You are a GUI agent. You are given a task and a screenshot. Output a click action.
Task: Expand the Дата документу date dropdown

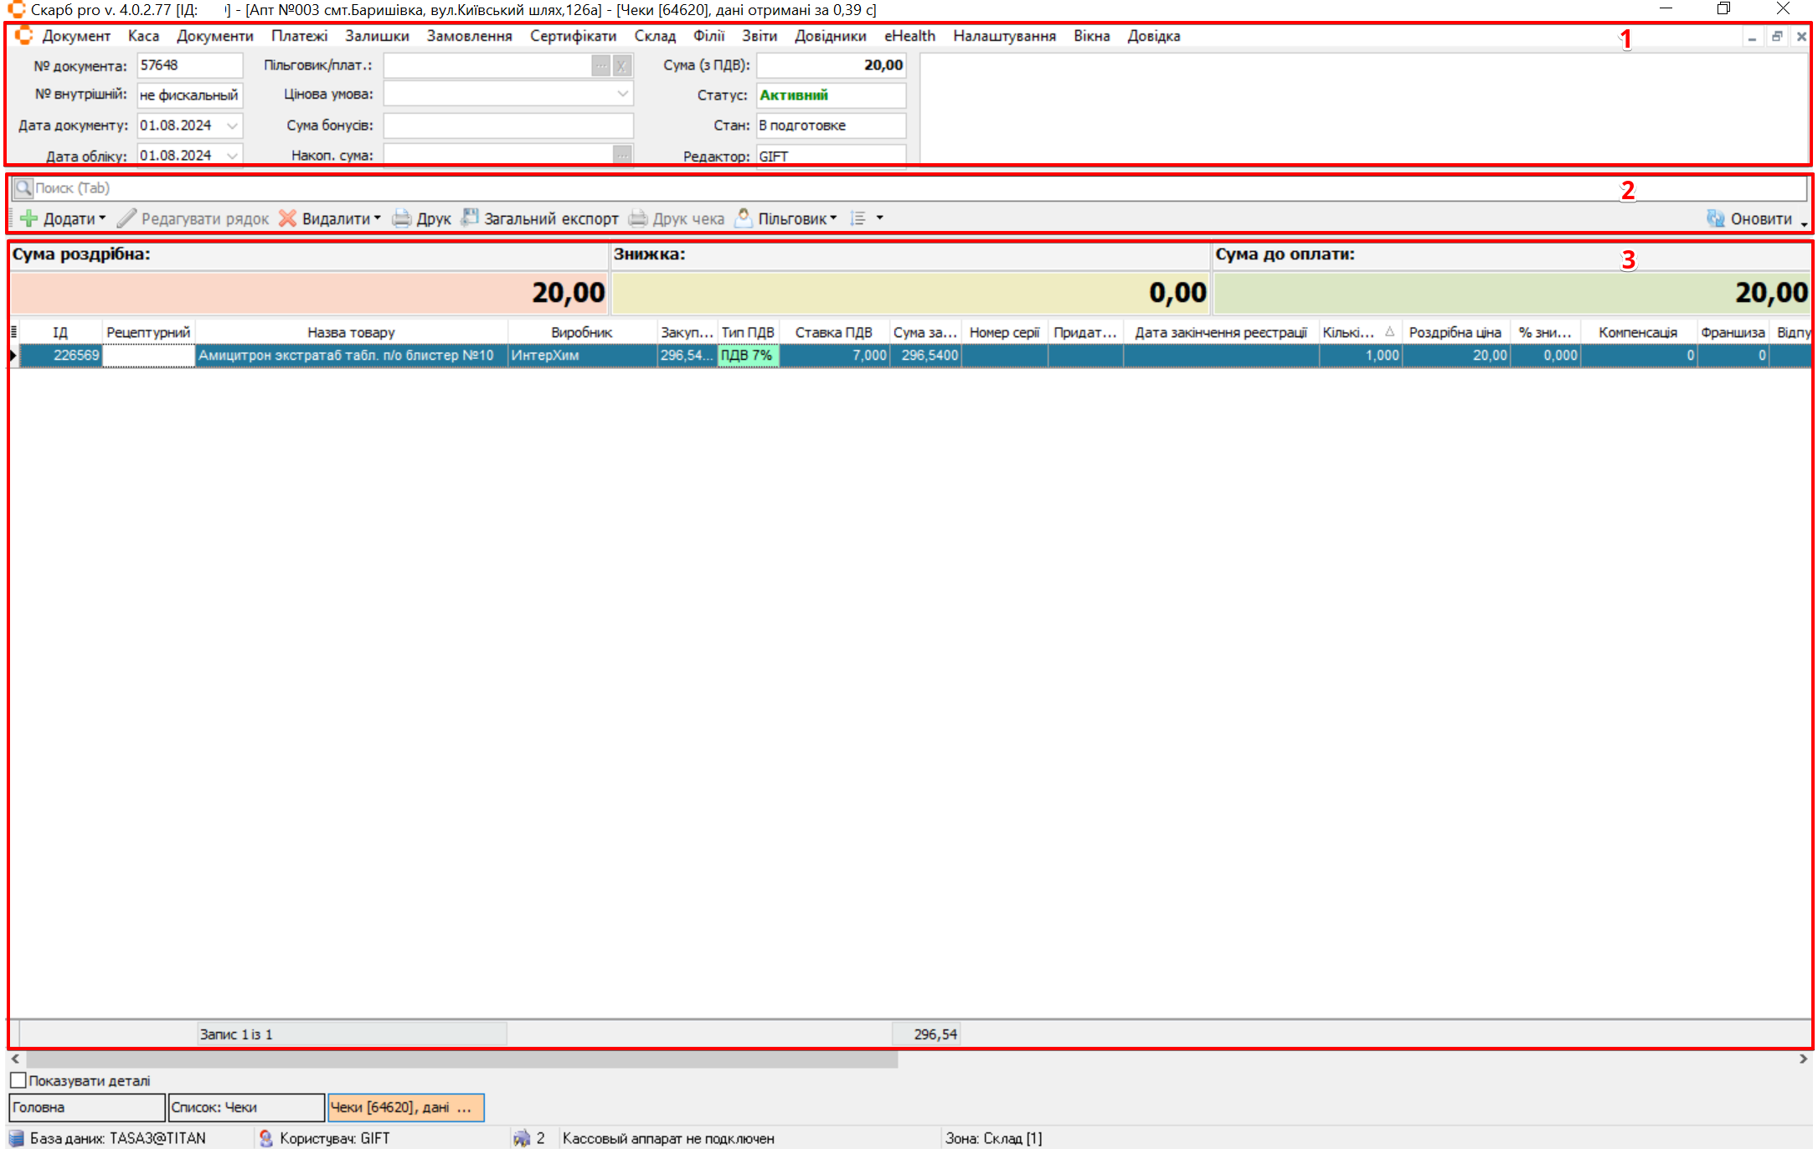click(232, 126)
